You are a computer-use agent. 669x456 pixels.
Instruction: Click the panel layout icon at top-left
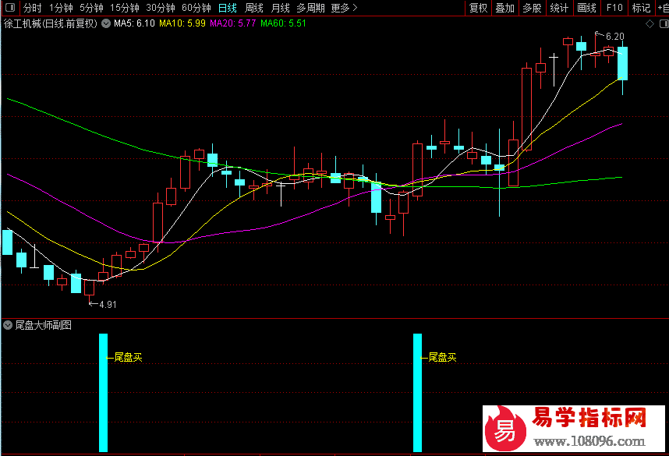pyautogui.click(x=8, y=8)
